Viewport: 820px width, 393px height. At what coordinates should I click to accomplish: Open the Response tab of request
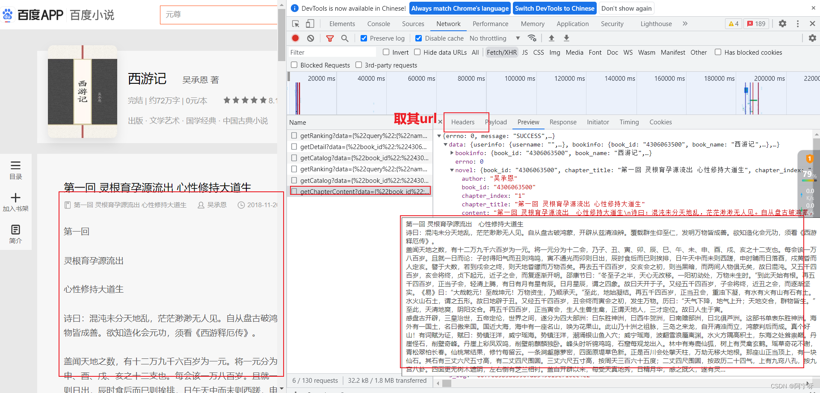click(x=563, y=122)
